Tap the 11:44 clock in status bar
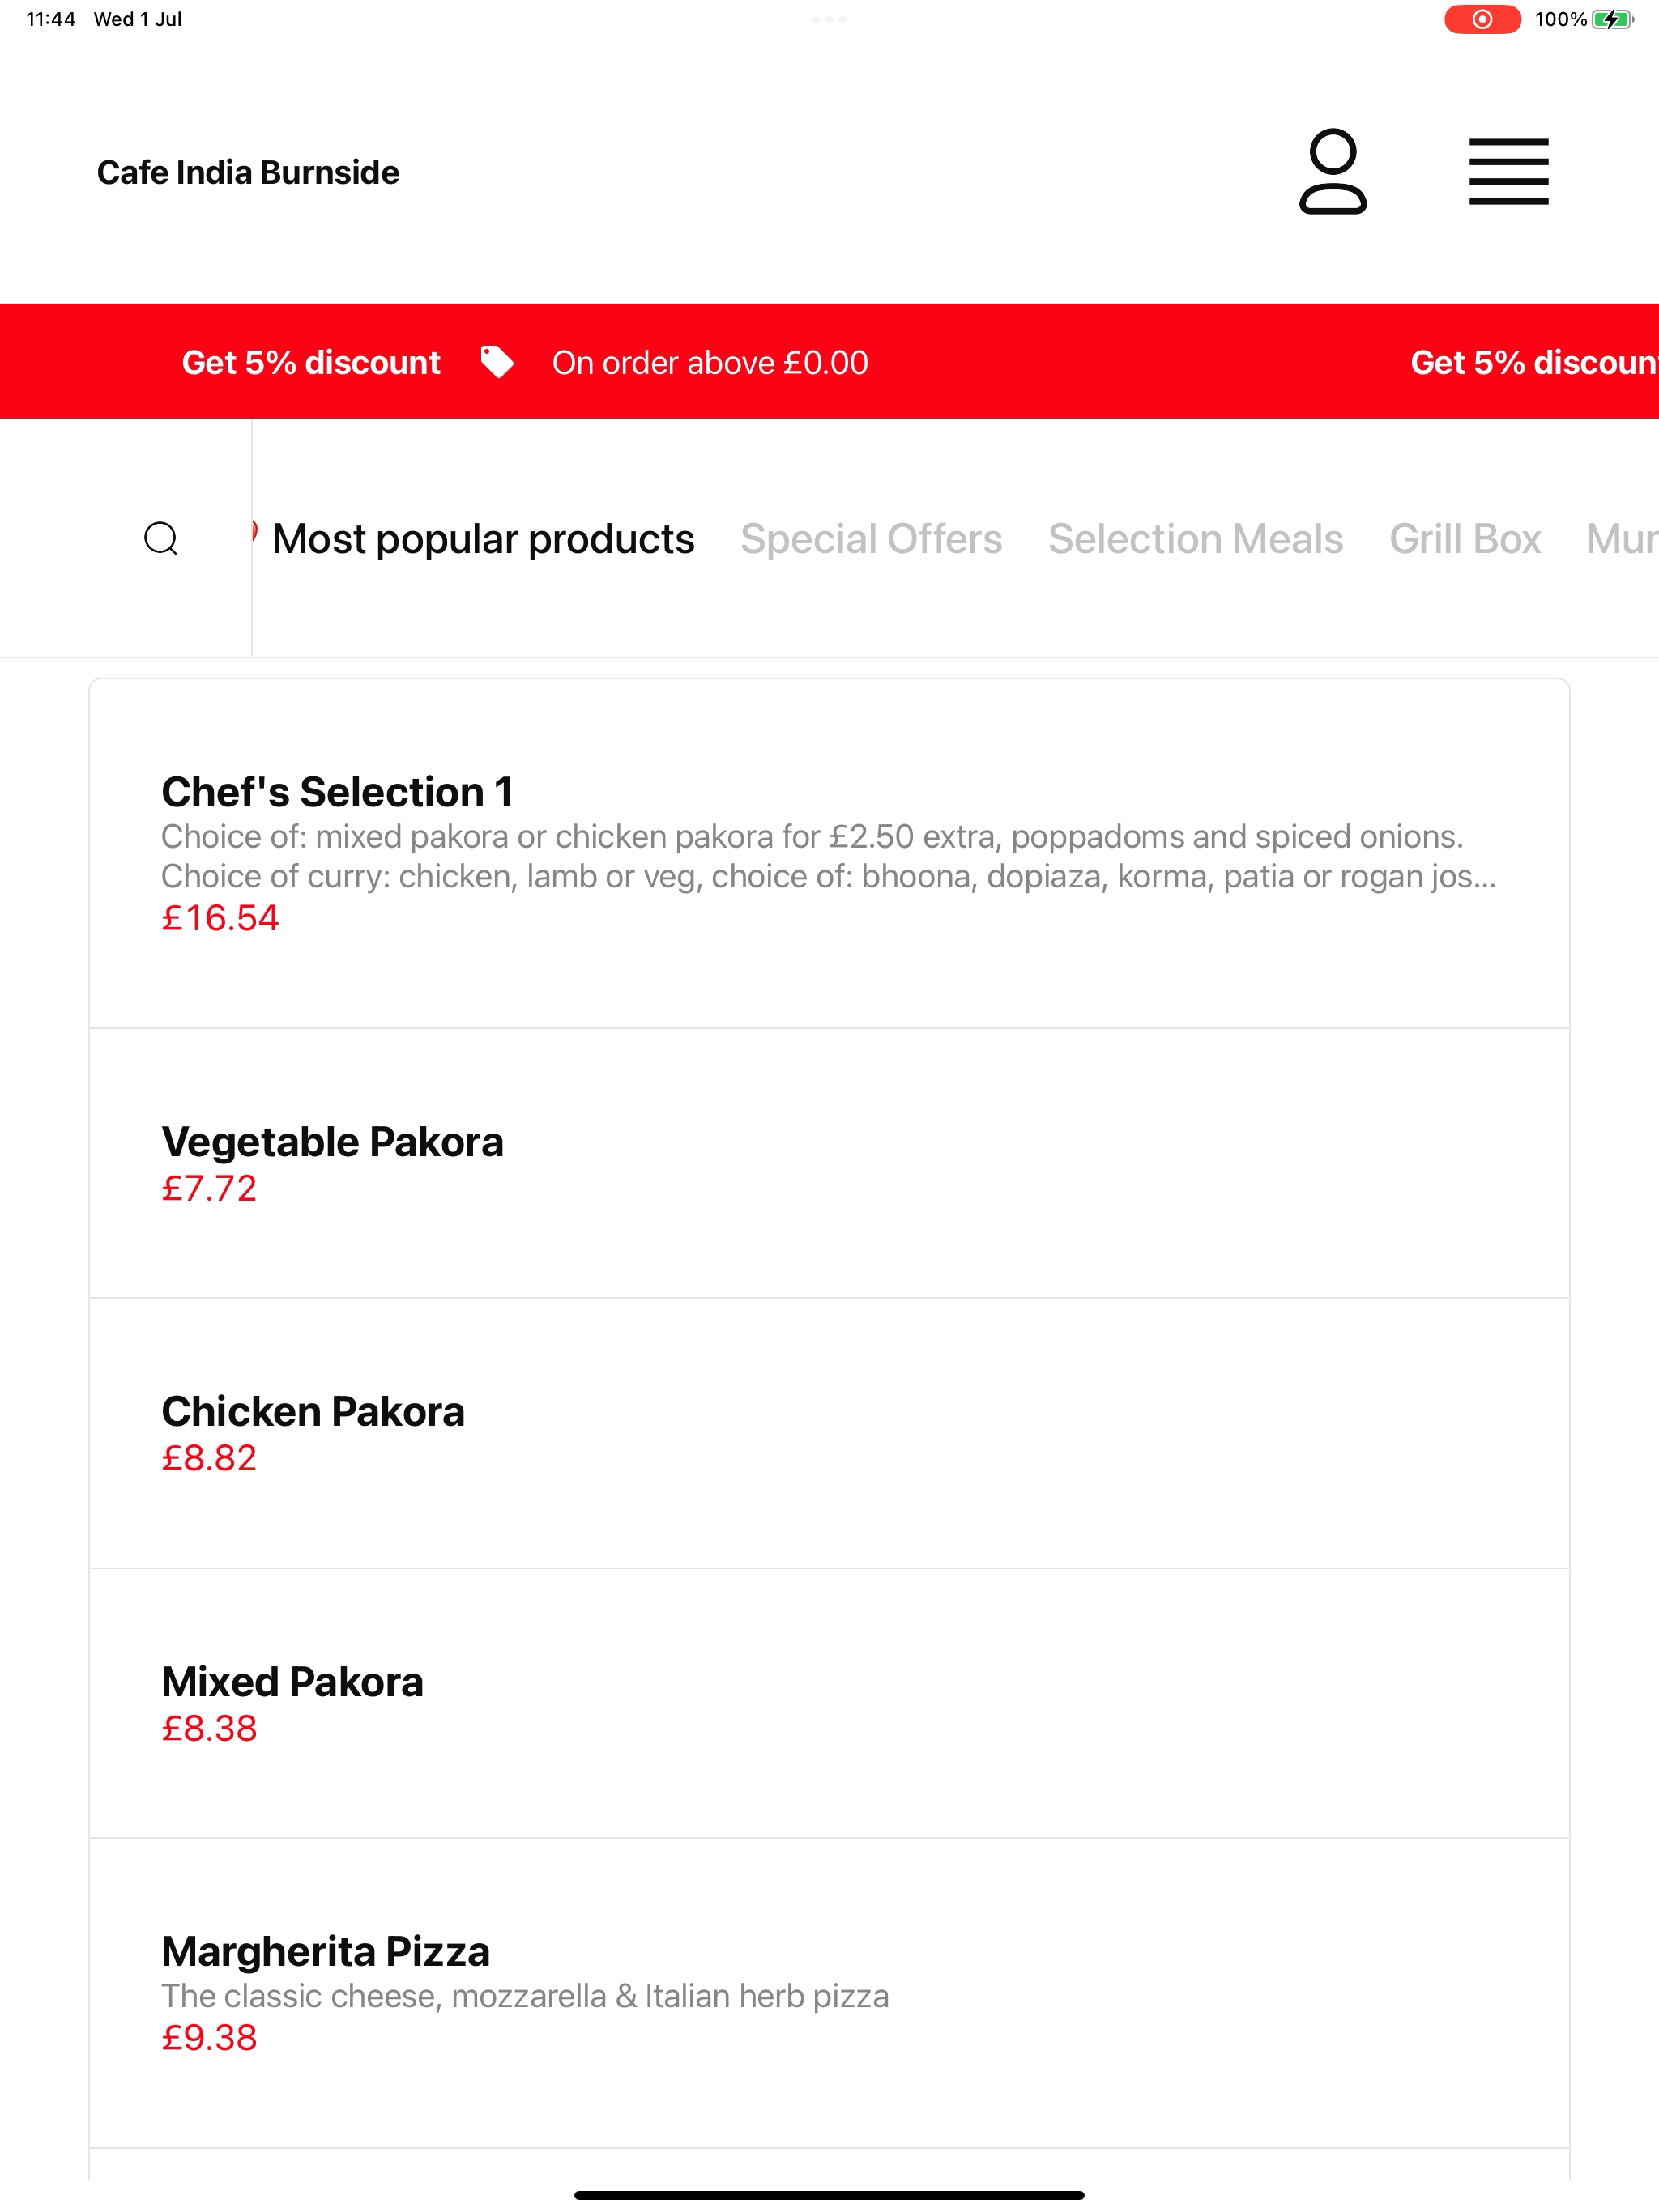 tap(51, 19)
